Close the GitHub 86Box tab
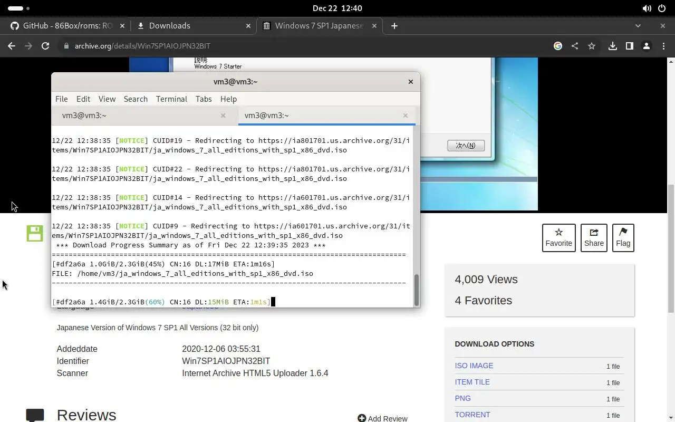Image resolution: width=675 pixels, height=422 pixels. coord(122,26)
